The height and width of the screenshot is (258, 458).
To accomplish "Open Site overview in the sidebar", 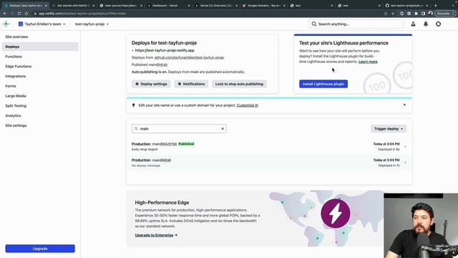I will point(16,37).
